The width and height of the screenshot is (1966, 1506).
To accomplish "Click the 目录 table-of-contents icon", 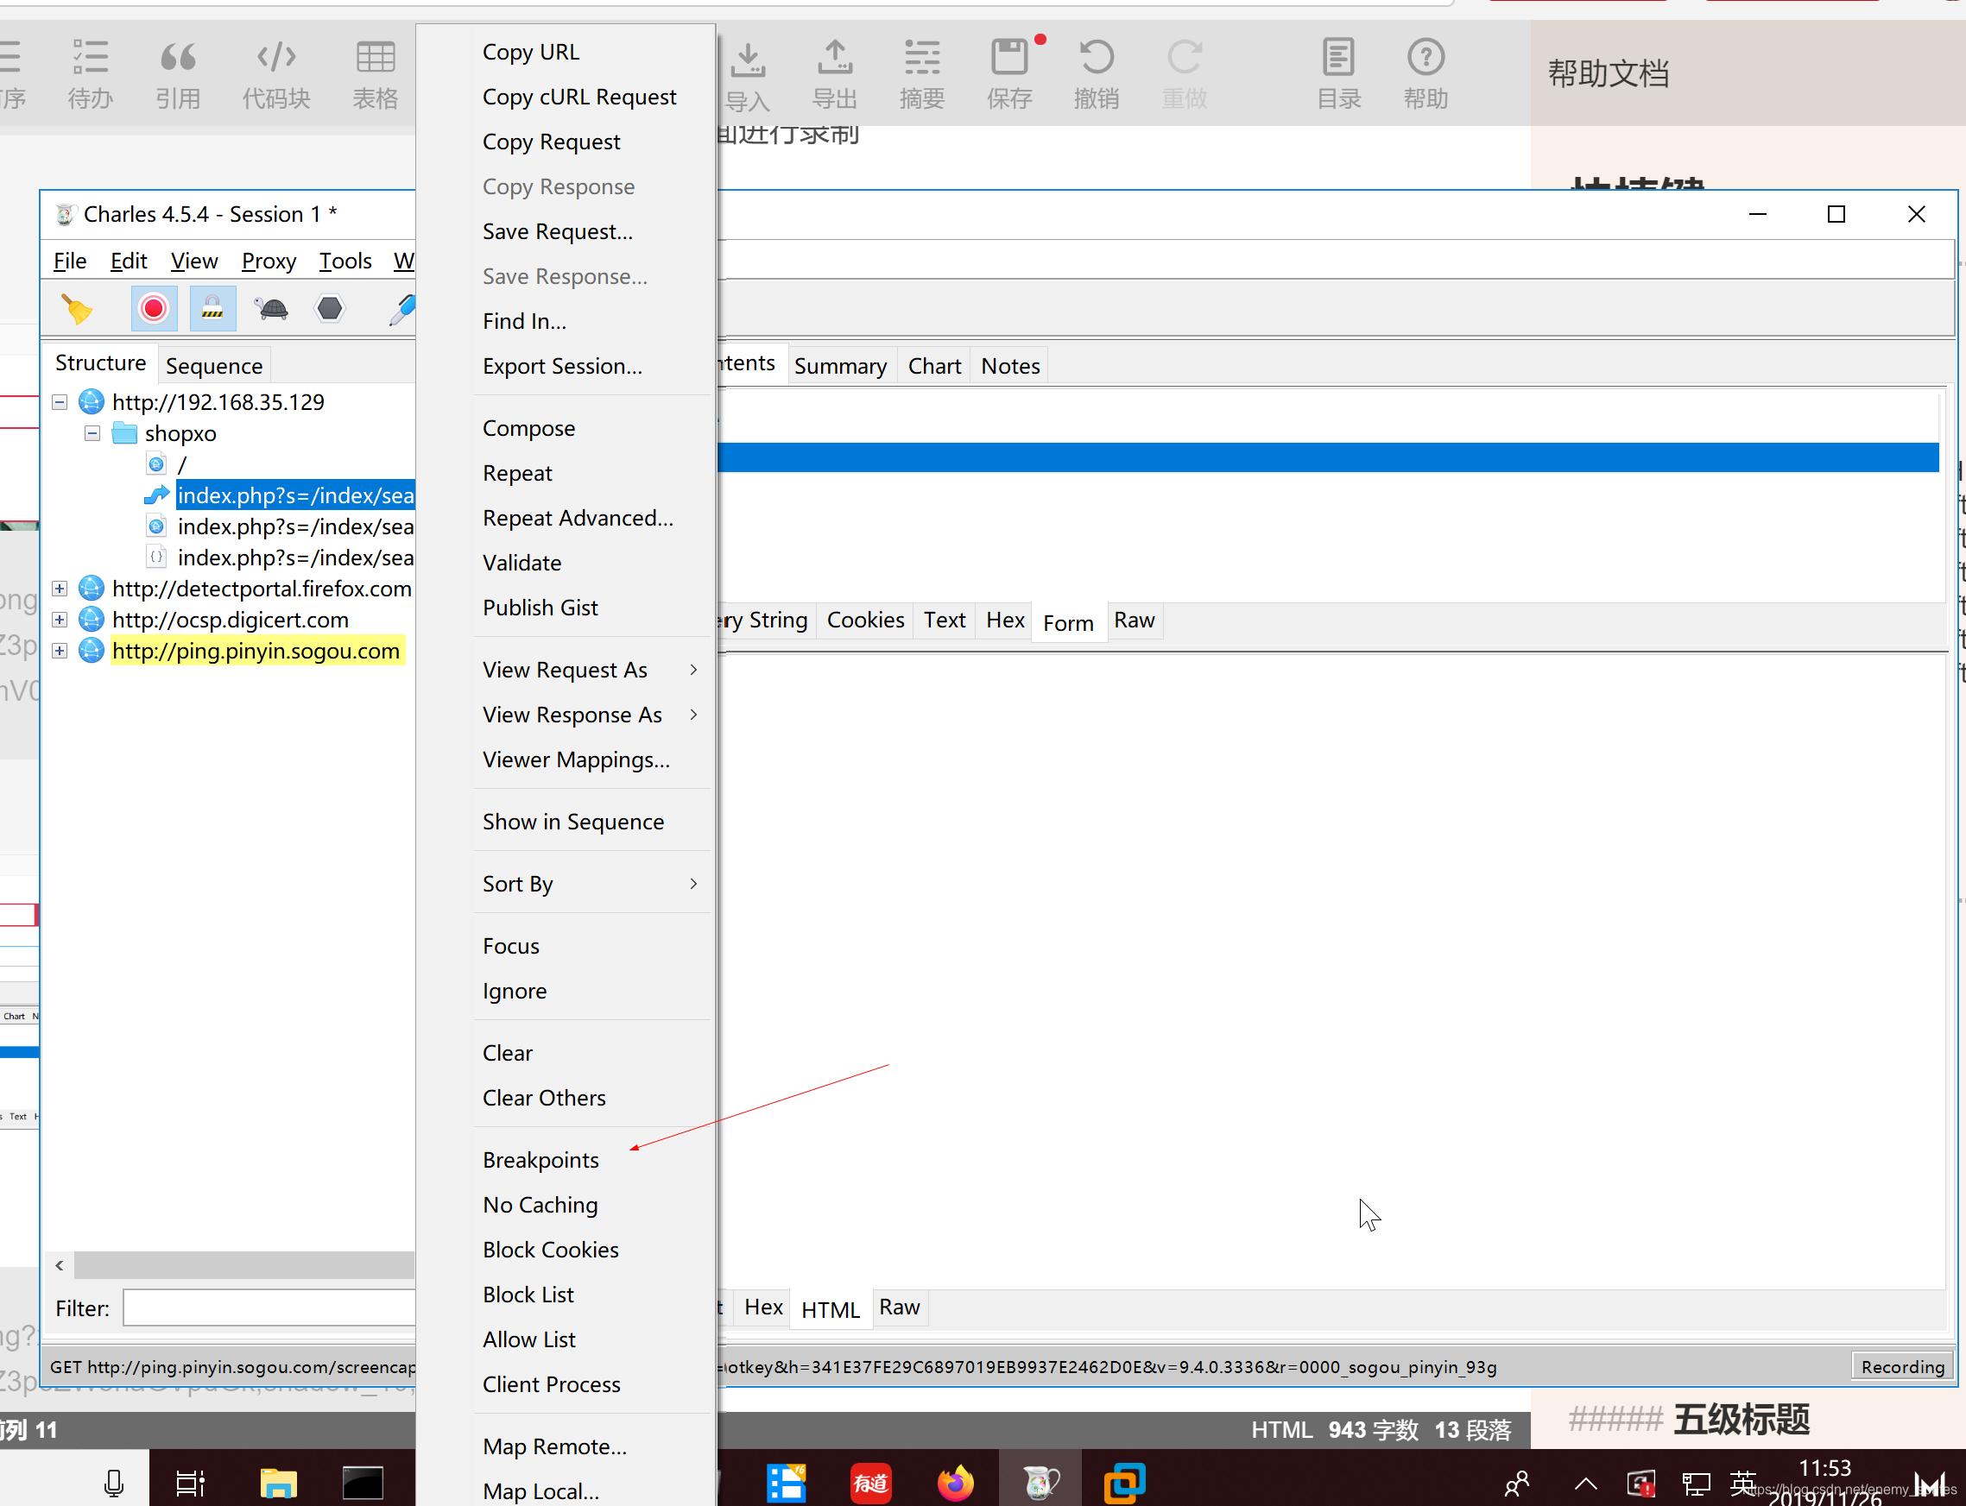I will (1338, 74).
